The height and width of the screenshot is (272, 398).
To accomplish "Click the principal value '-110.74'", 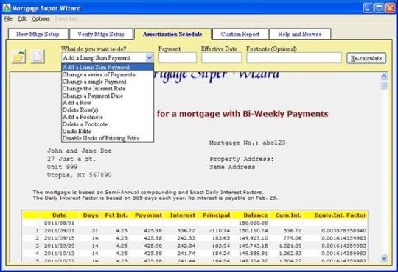I will pyautogui.click(x=220, y=231).
